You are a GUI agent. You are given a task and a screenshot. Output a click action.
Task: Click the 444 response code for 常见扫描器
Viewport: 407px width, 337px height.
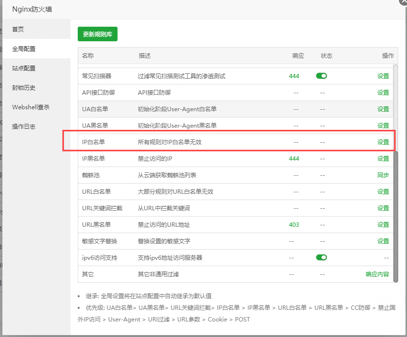294,76
